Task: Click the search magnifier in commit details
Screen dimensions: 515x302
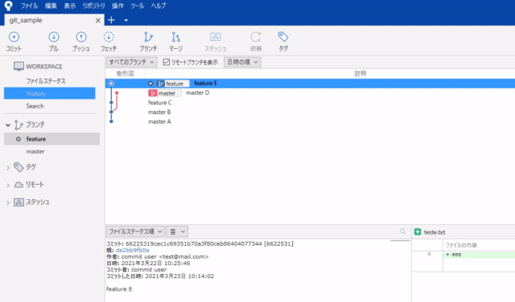Action: click(x=402, y=231)
